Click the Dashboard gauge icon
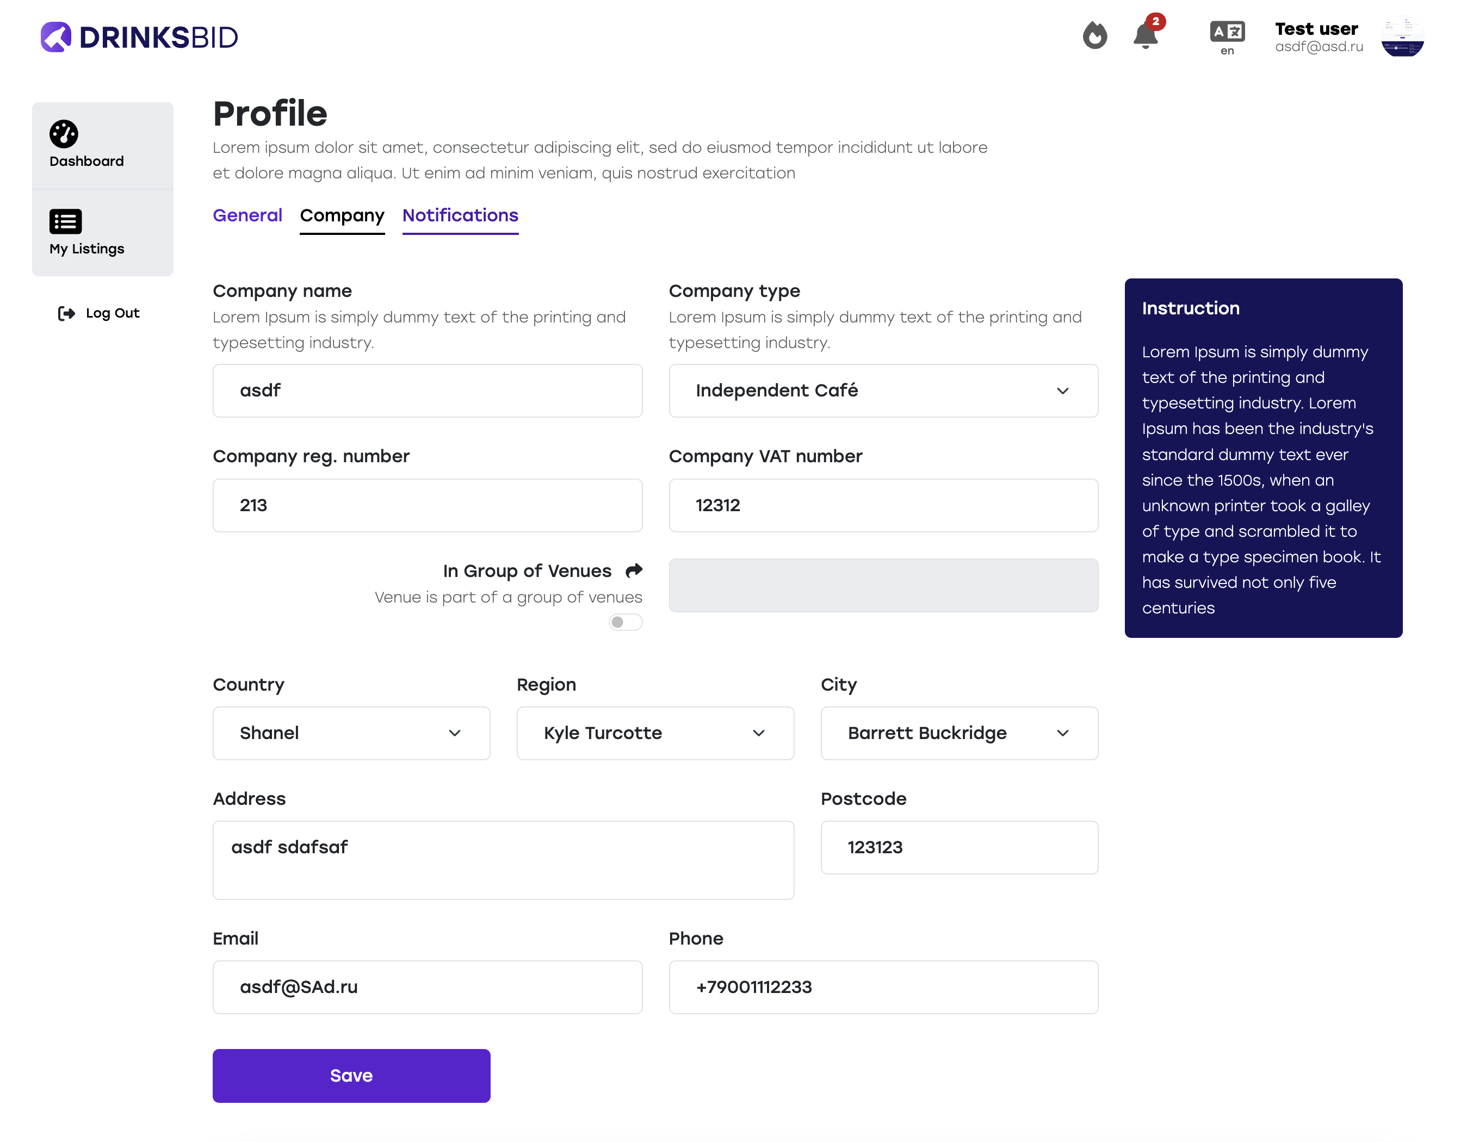This screenshot has width=1473, height=1142. 64,133
